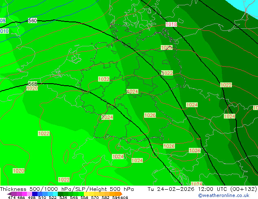This screenshot has width=258, height=199.
Task: Click the 594 legend value
Action: (x=116, y=197)
